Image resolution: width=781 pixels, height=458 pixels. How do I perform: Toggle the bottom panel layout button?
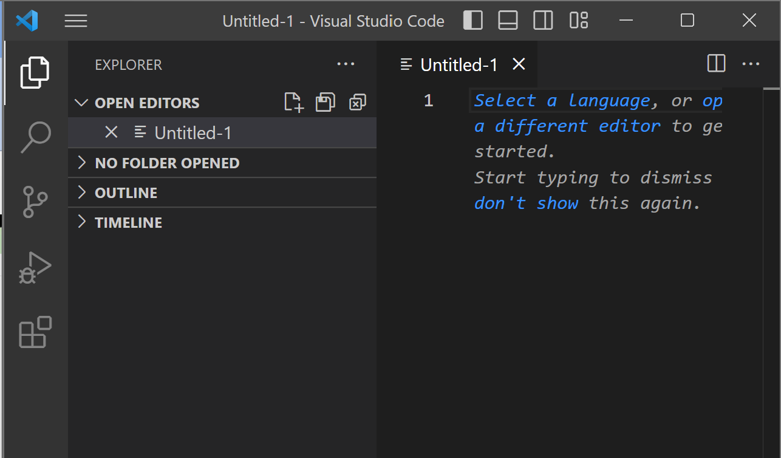click(x=508, y=21)
